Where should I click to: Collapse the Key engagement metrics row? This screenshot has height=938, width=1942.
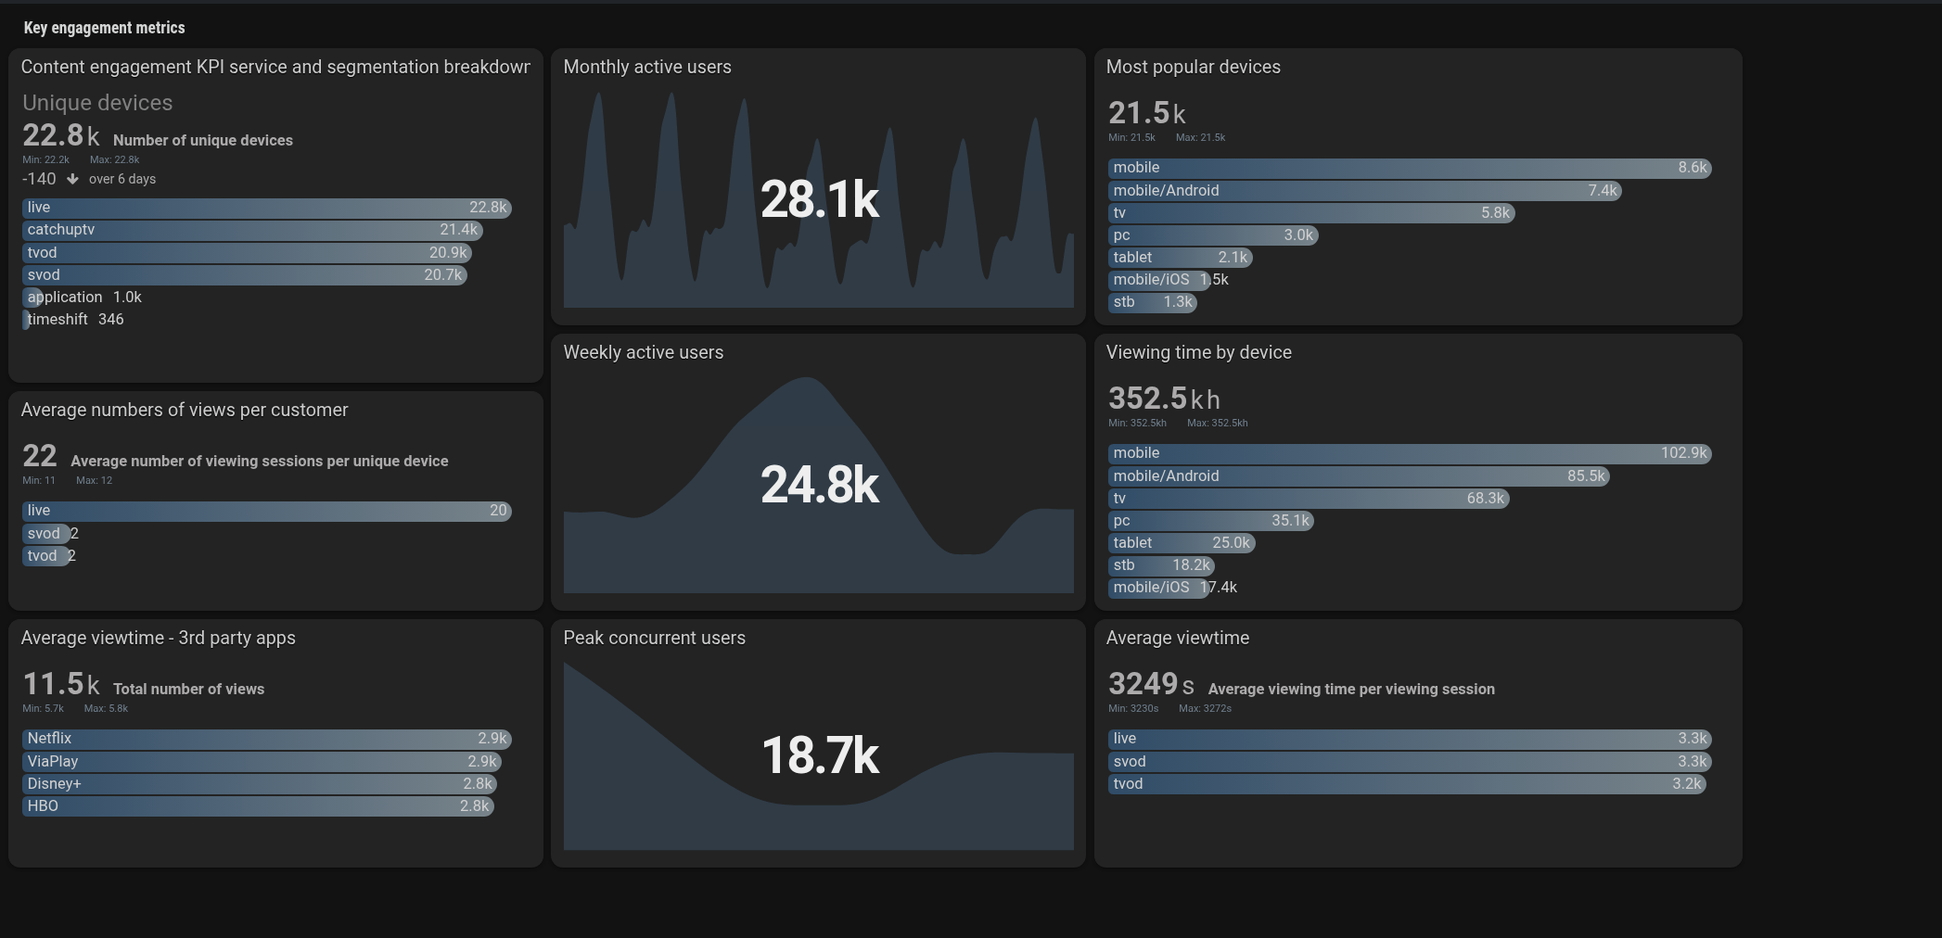[104, 28]
